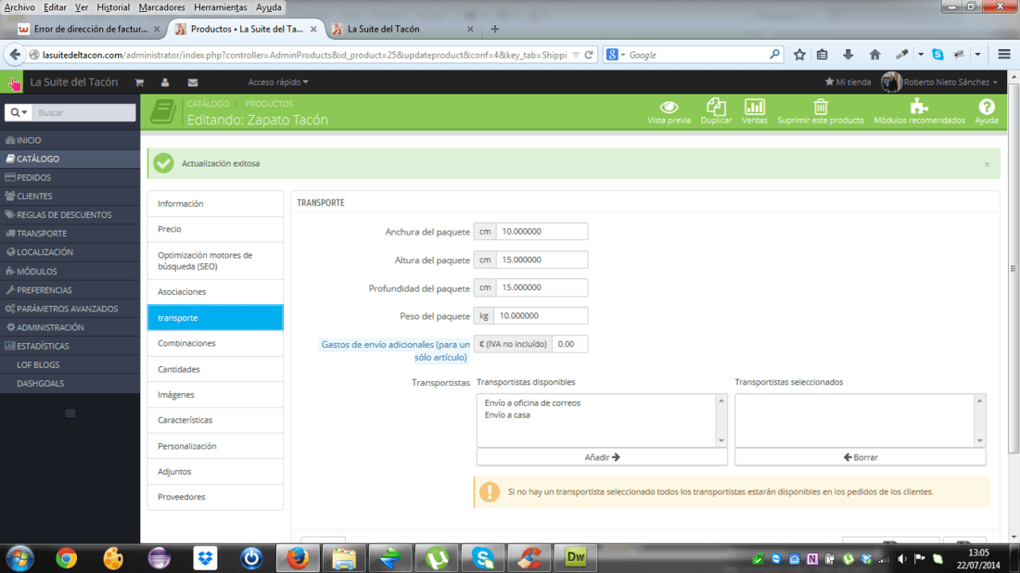Click the Ayuda question mark icon
This screenshot has height=573, width=1020.
tap(987, 106)
